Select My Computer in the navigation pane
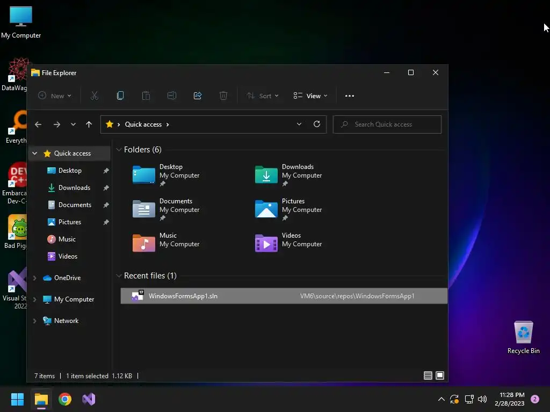The height and width of the screenshot is (412, 550). (x=74, y=299)
